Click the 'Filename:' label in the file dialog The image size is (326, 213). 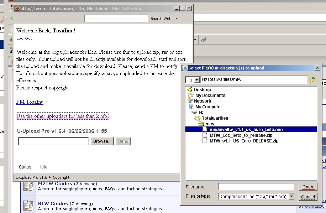tap(195, 187)
